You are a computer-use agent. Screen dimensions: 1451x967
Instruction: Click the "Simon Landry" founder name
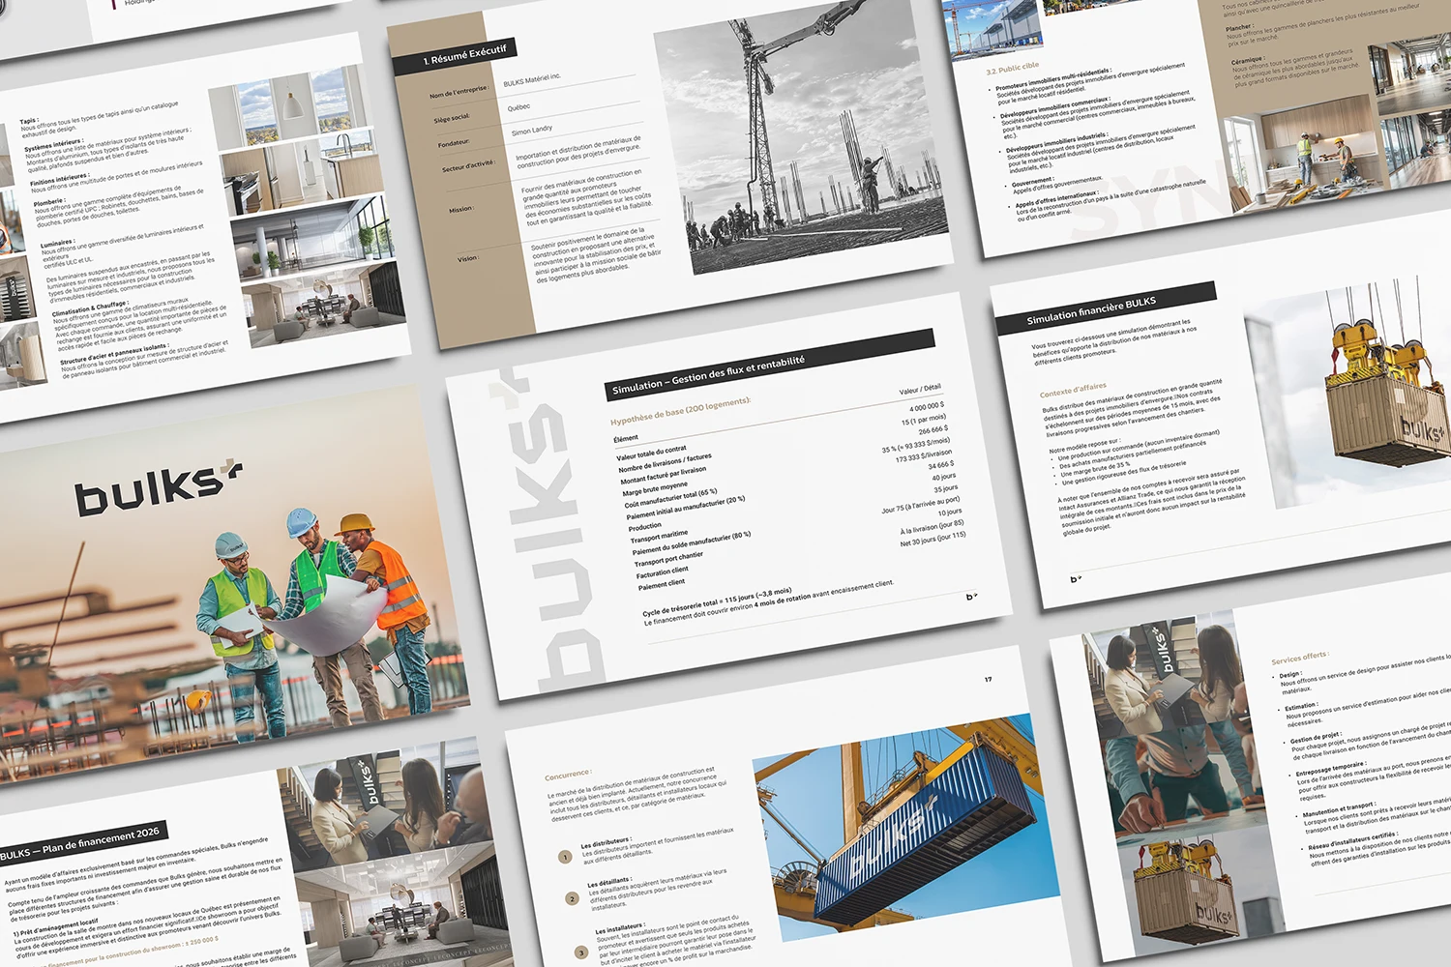tap(532, 130)
